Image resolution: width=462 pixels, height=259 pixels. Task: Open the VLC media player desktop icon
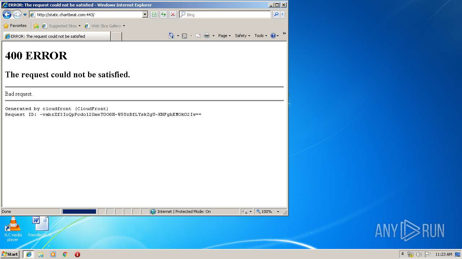[x=13, y=229]
